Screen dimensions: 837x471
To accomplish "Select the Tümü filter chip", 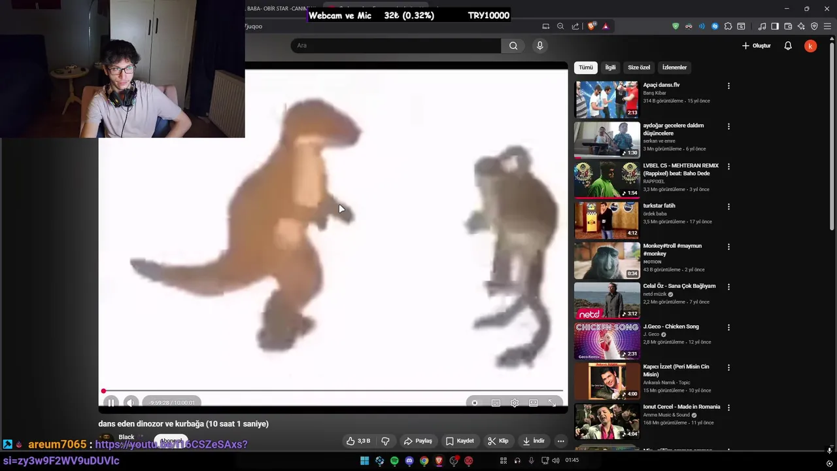I will (x=585, y=67).
